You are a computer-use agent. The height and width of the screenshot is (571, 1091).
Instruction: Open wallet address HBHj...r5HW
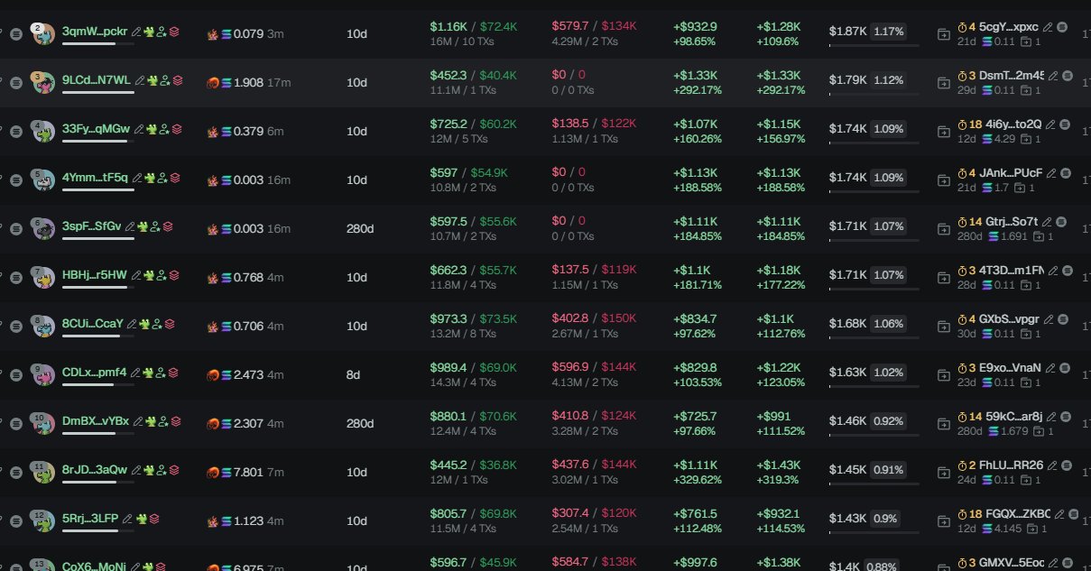coord(95,274)
